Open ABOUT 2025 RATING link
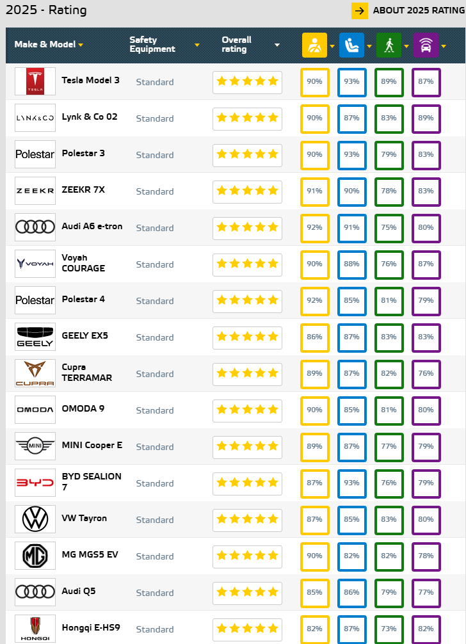 point(419,11)
